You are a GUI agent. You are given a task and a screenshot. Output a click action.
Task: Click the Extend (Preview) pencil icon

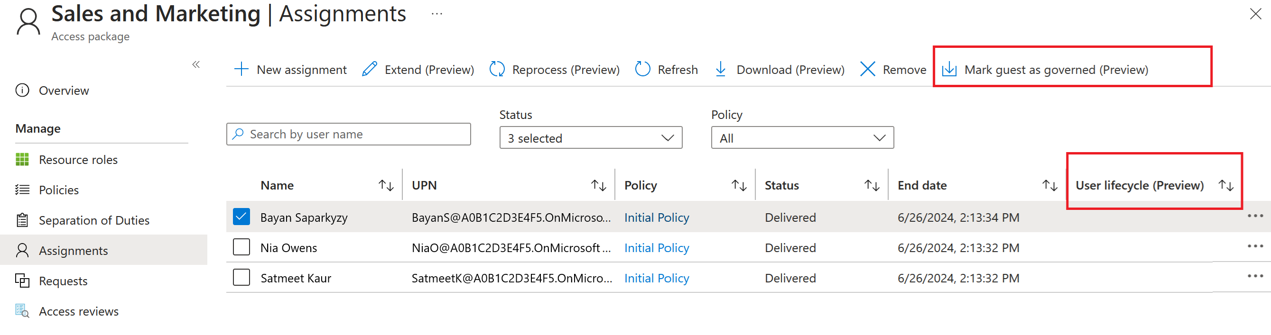point(370,69)
